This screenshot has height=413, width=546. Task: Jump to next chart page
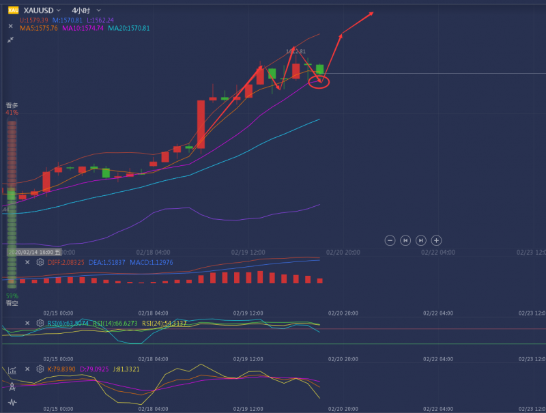tap(420, 240)
